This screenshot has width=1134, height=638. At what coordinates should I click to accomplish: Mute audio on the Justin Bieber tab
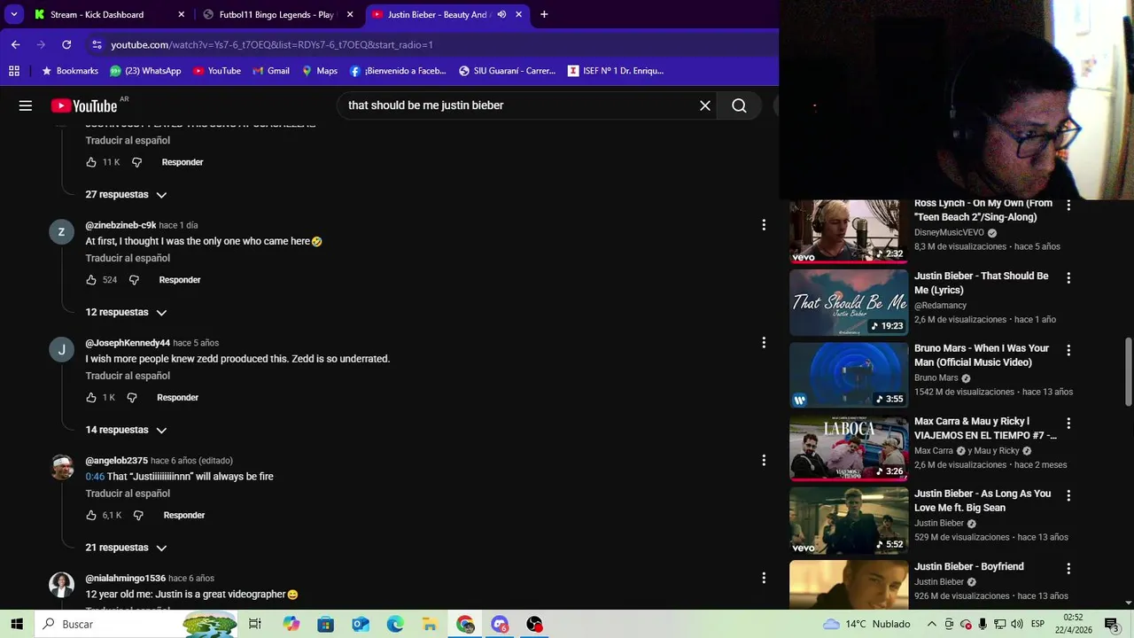501,14
